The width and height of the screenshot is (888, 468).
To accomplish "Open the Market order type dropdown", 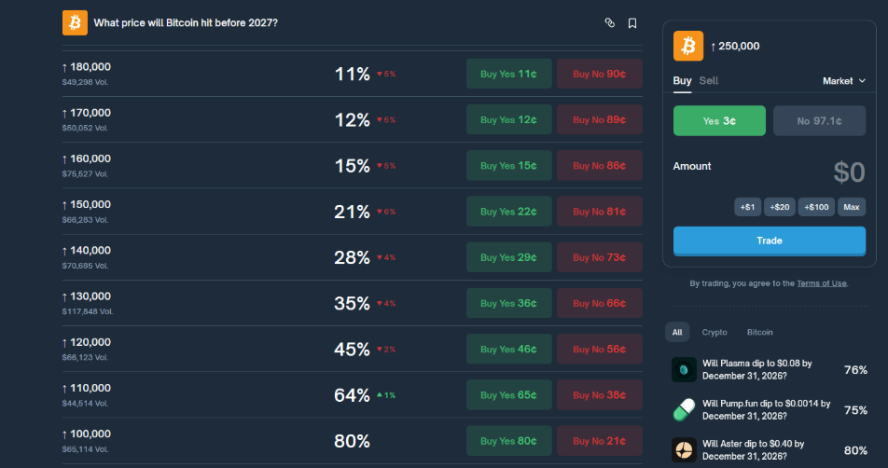I will pos(843,81).
